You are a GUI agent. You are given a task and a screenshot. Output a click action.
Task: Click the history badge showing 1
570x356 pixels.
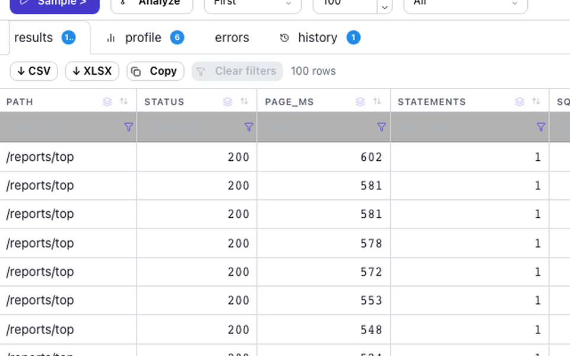[353, 37]
